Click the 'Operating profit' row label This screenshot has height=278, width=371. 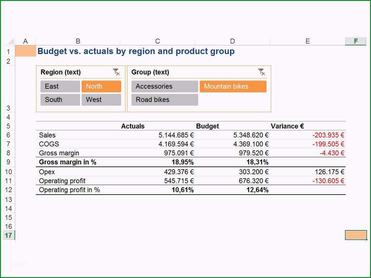pos(62,181)
